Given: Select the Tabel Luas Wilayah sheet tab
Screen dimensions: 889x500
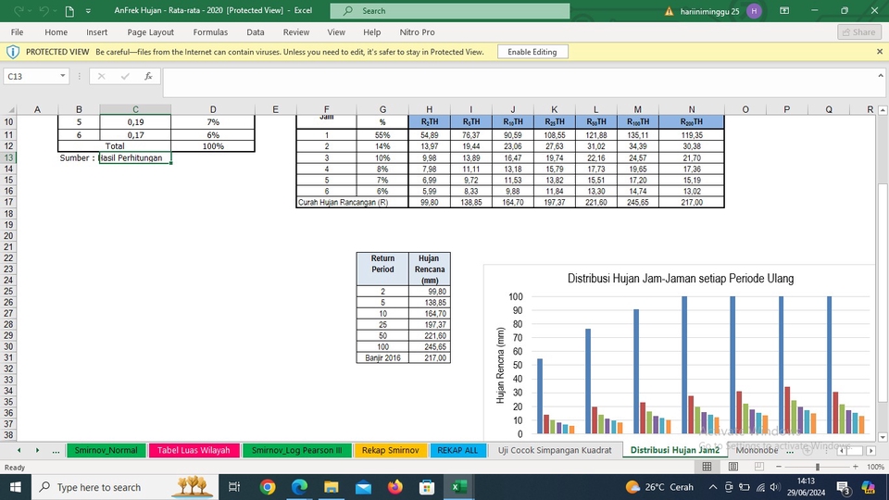Looking at the screenshot, I should pyautogui.click(x=194, y=450).
